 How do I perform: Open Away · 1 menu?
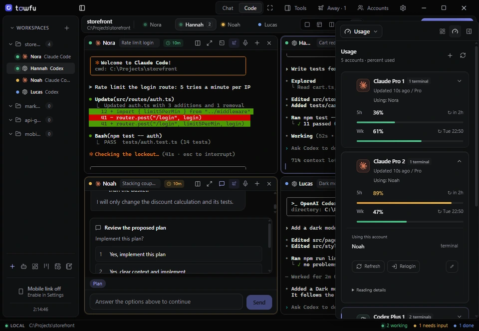(332, 8)
